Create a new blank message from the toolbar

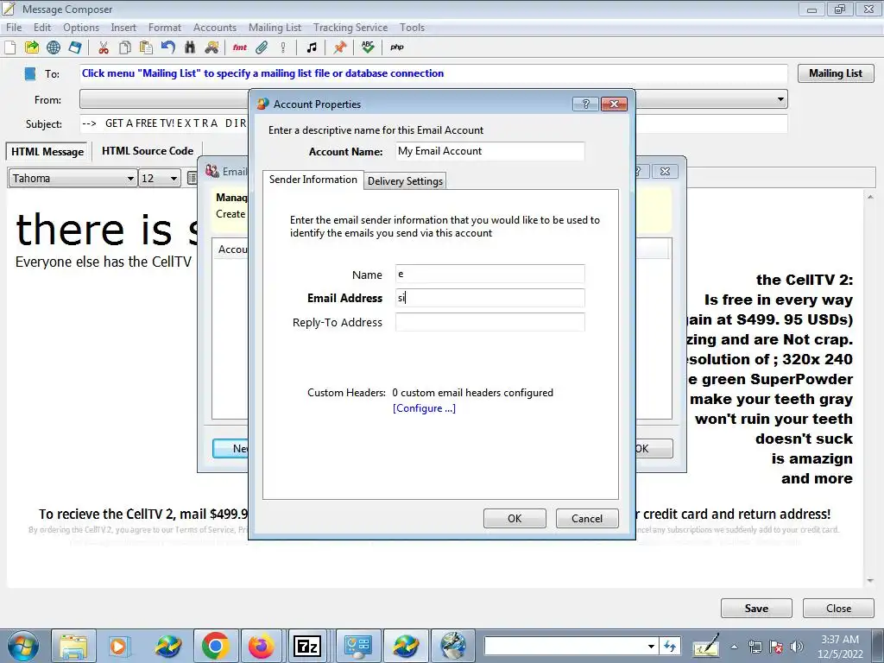pos(10,47)
